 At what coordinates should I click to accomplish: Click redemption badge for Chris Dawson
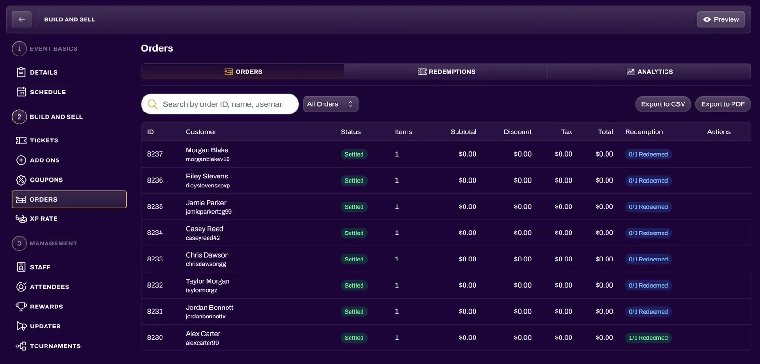click(x=648, y=259)
